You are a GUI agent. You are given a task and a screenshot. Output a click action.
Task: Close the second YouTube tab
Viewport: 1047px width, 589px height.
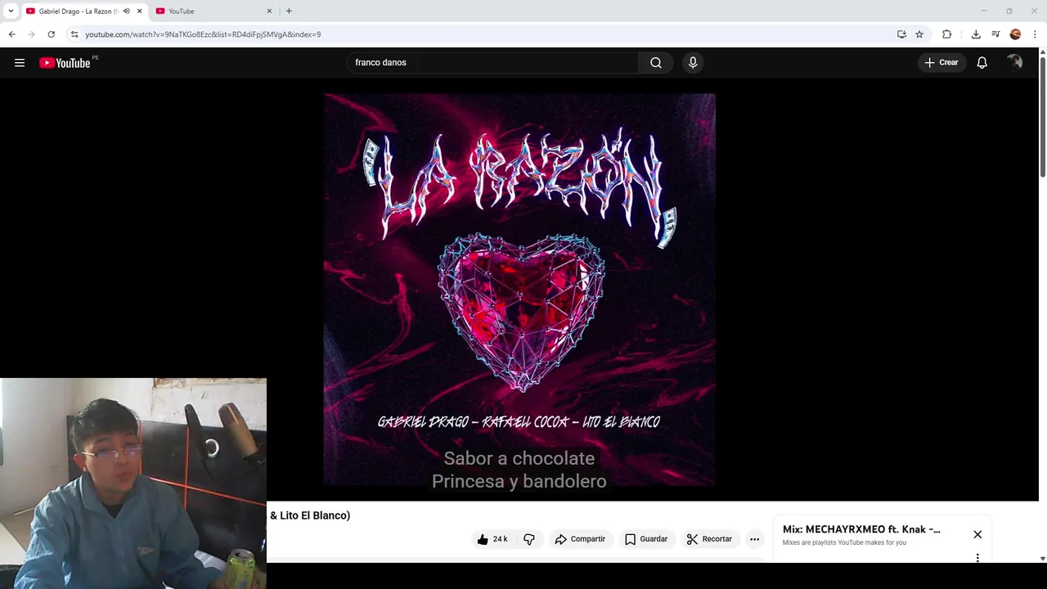point(269,11)
